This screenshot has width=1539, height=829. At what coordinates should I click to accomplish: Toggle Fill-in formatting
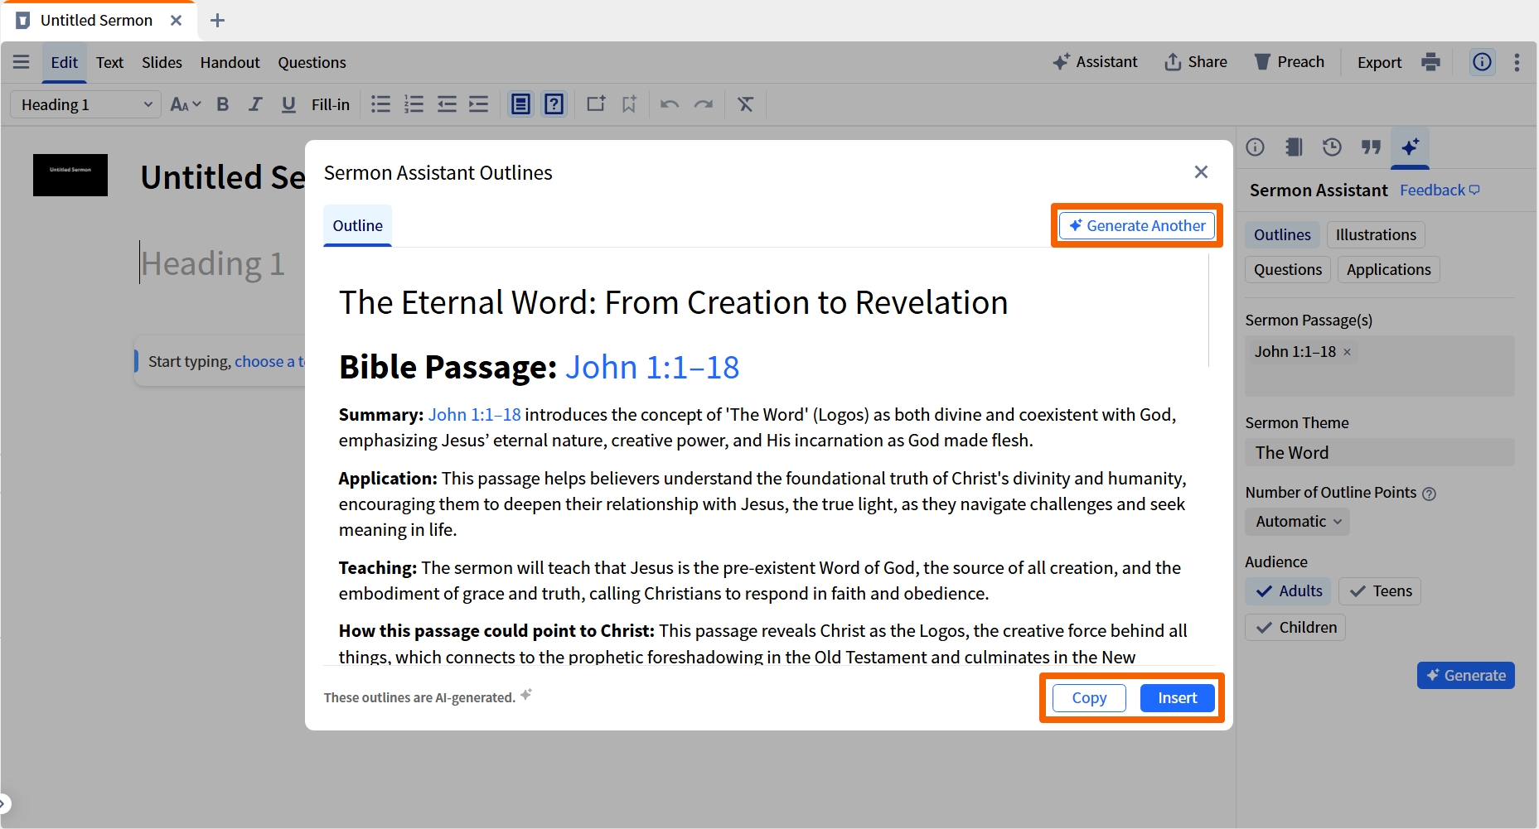coord(331,104)
